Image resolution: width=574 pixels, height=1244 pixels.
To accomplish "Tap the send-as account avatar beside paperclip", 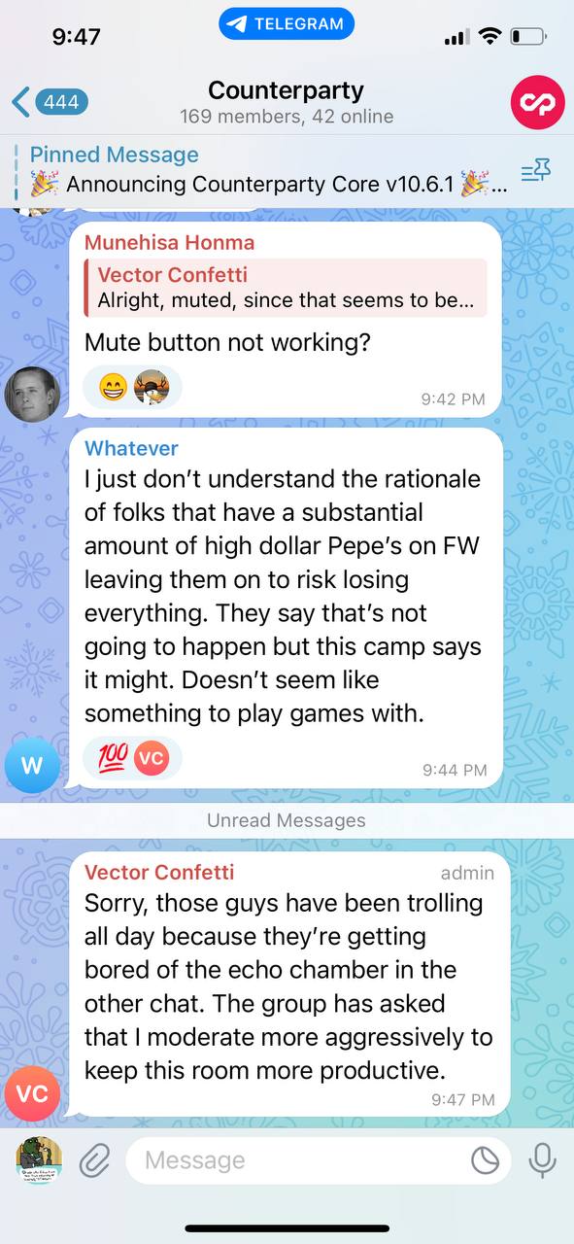I will [39, 1160].
